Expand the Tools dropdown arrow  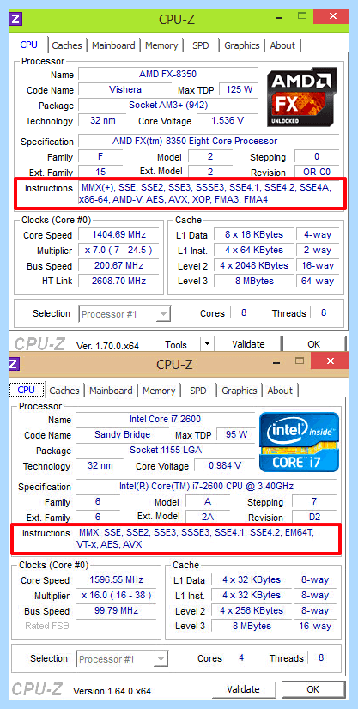(207, 344)
